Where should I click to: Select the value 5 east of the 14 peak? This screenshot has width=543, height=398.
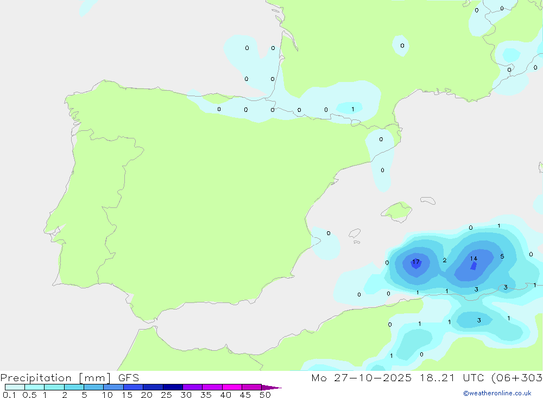[502, 256]
